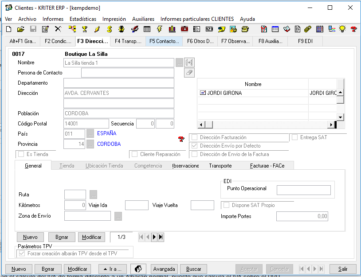Click the open folder toolbar icon

21,29
